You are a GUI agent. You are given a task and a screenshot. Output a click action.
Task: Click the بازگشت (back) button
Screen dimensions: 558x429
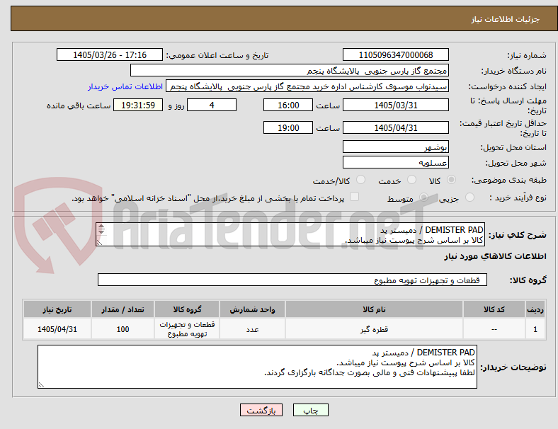point(261,410)
